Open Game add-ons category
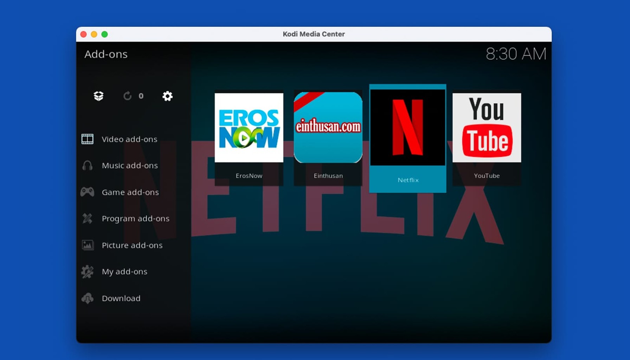 [x=130, y=192]
